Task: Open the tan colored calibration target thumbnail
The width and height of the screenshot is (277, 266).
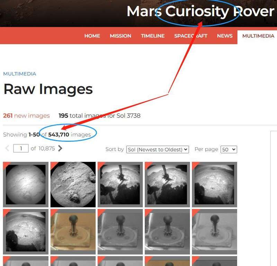Action: pyautogui.click(x=73, y=231)
